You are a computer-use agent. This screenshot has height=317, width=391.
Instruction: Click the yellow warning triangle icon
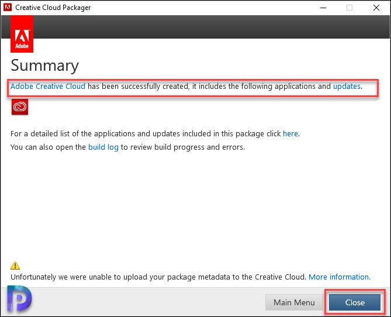coord(15,266)
